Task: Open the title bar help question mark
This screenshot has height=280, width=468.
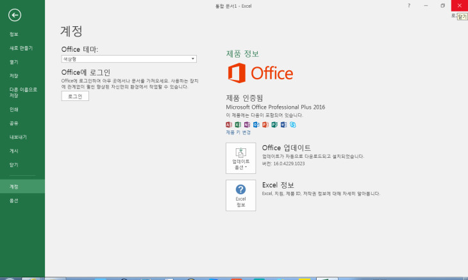Action: tap(409, 5)
